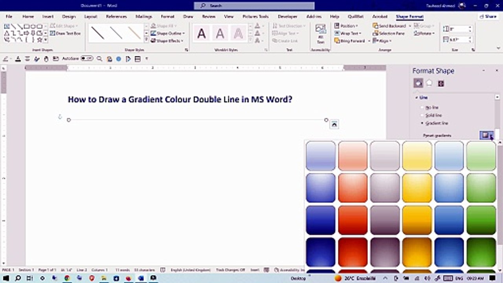
Task: Open the Windows Start menu
Action: tap(6, 278)
